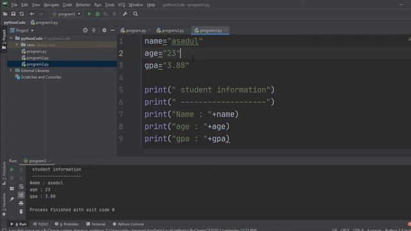411x231 pixels.
Task: Open the Run menu
Action: tap(98, 4)
